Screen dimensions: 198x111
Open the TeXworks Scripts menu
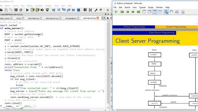pyautogui.click(x=151, y=7)
